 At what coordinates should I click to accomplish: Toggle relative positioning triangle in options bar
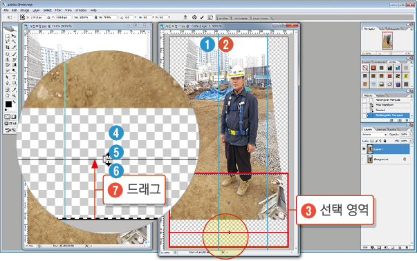48,17
